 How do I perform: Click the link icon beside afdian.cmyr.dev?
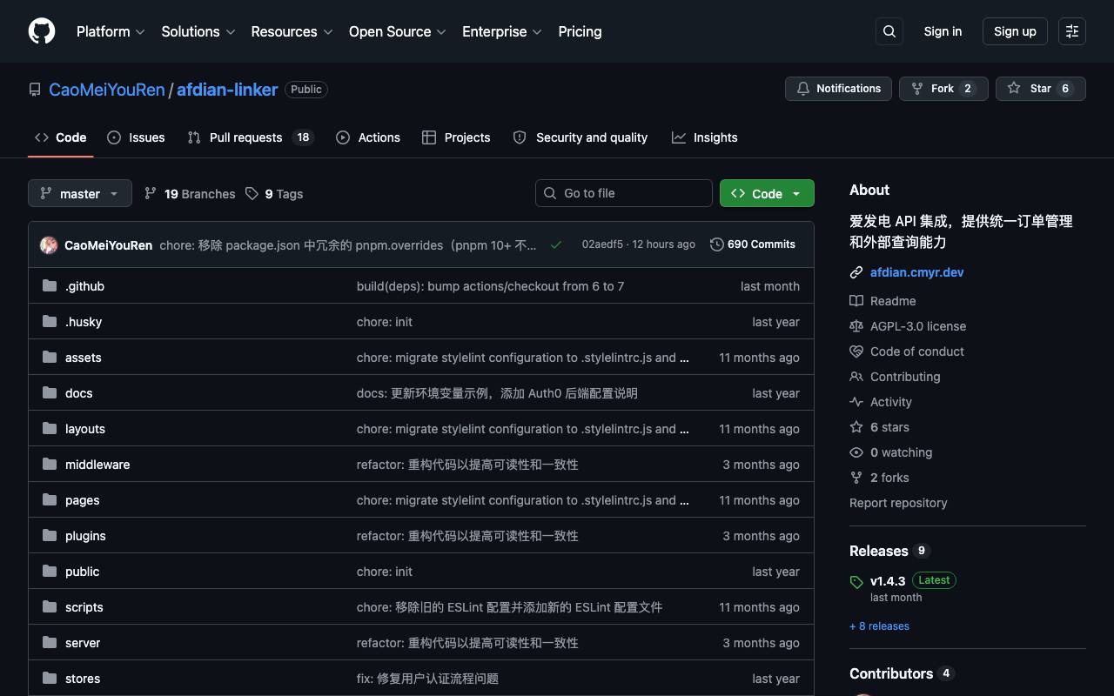[856, 272]
